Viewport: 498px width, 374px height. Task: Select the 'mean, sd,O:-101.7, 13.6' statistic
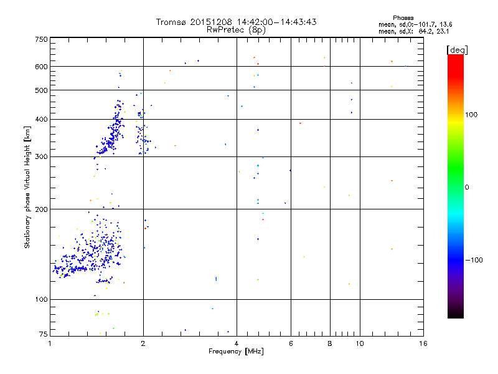point(415,24)
